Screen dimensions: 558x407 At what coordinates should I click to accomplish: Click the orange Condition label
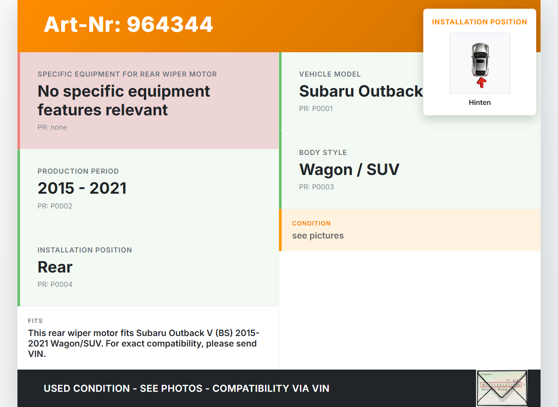[x=311, y=223]
